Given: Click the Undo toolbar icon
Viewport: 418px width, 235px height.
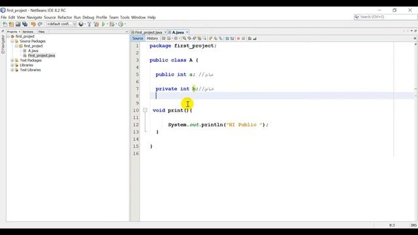Looking at the screenshot, I should pos(33,24).
